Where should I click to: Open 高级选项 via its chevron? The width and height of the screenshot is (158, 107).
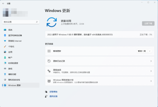click(x=151, y=71)
